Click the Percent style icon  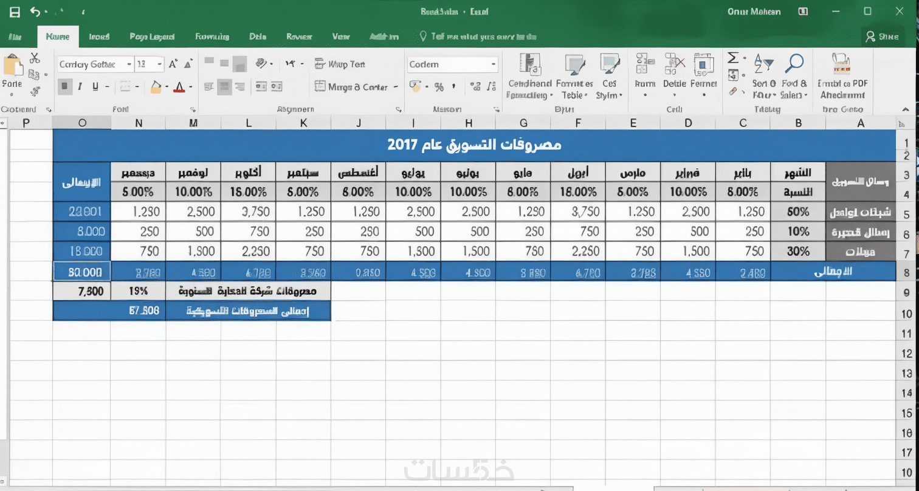(439, 87)
